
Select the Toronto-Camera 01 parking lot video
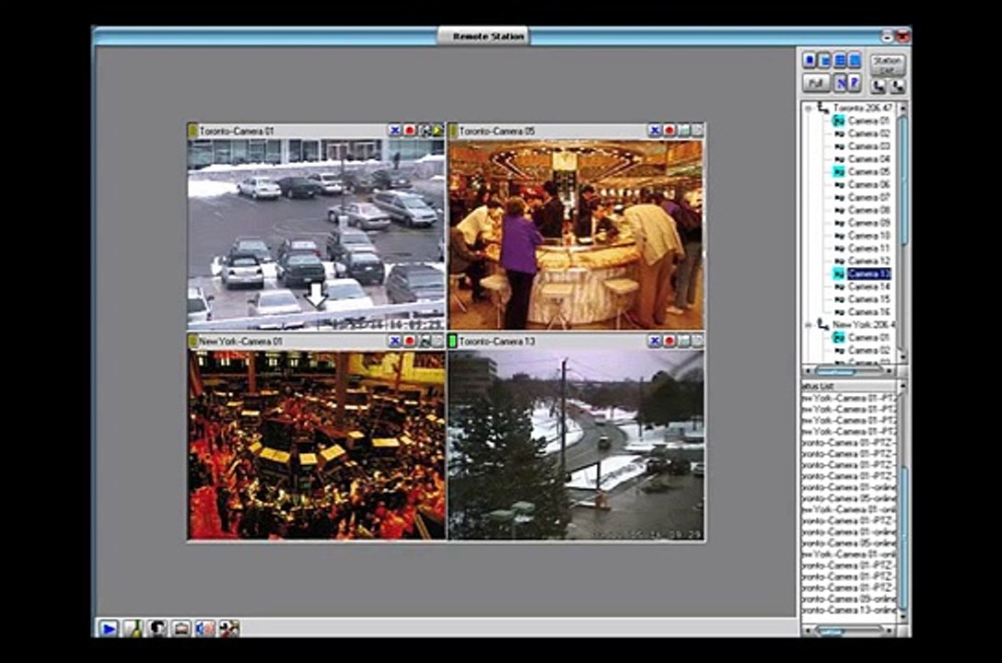click(316, 234)
